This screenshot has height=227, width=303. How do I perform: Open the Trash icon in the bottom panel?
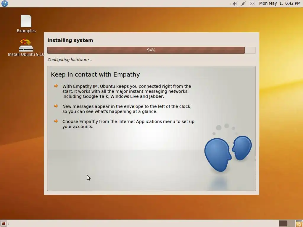tap(299, 223)
